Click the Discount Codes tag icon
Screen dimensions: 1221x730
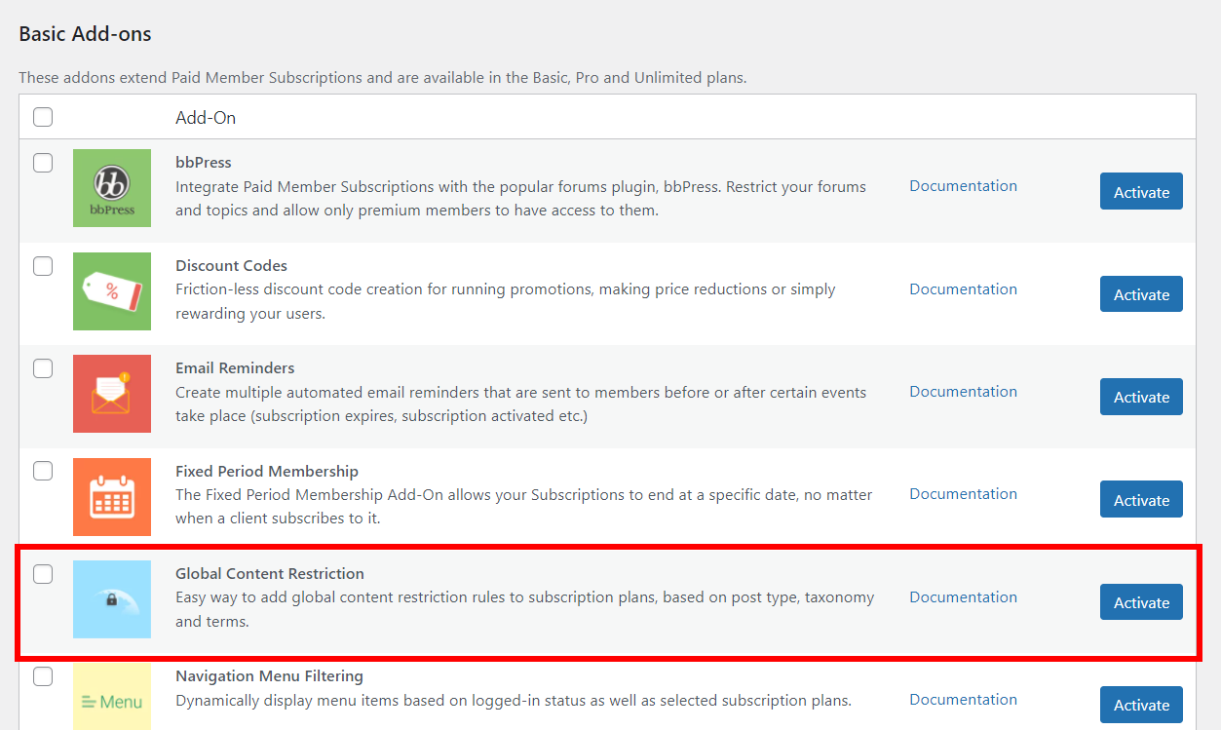[x=112, y=290]
